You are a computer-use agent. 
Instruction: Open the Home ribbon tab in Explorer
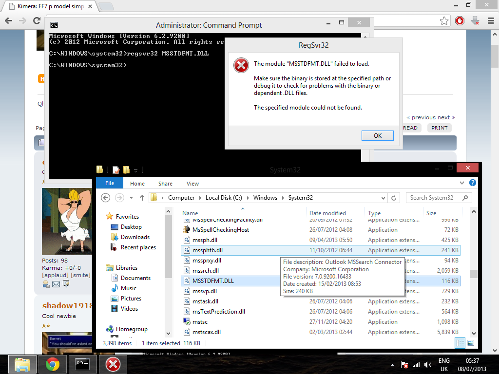click(x=137, y=184)
